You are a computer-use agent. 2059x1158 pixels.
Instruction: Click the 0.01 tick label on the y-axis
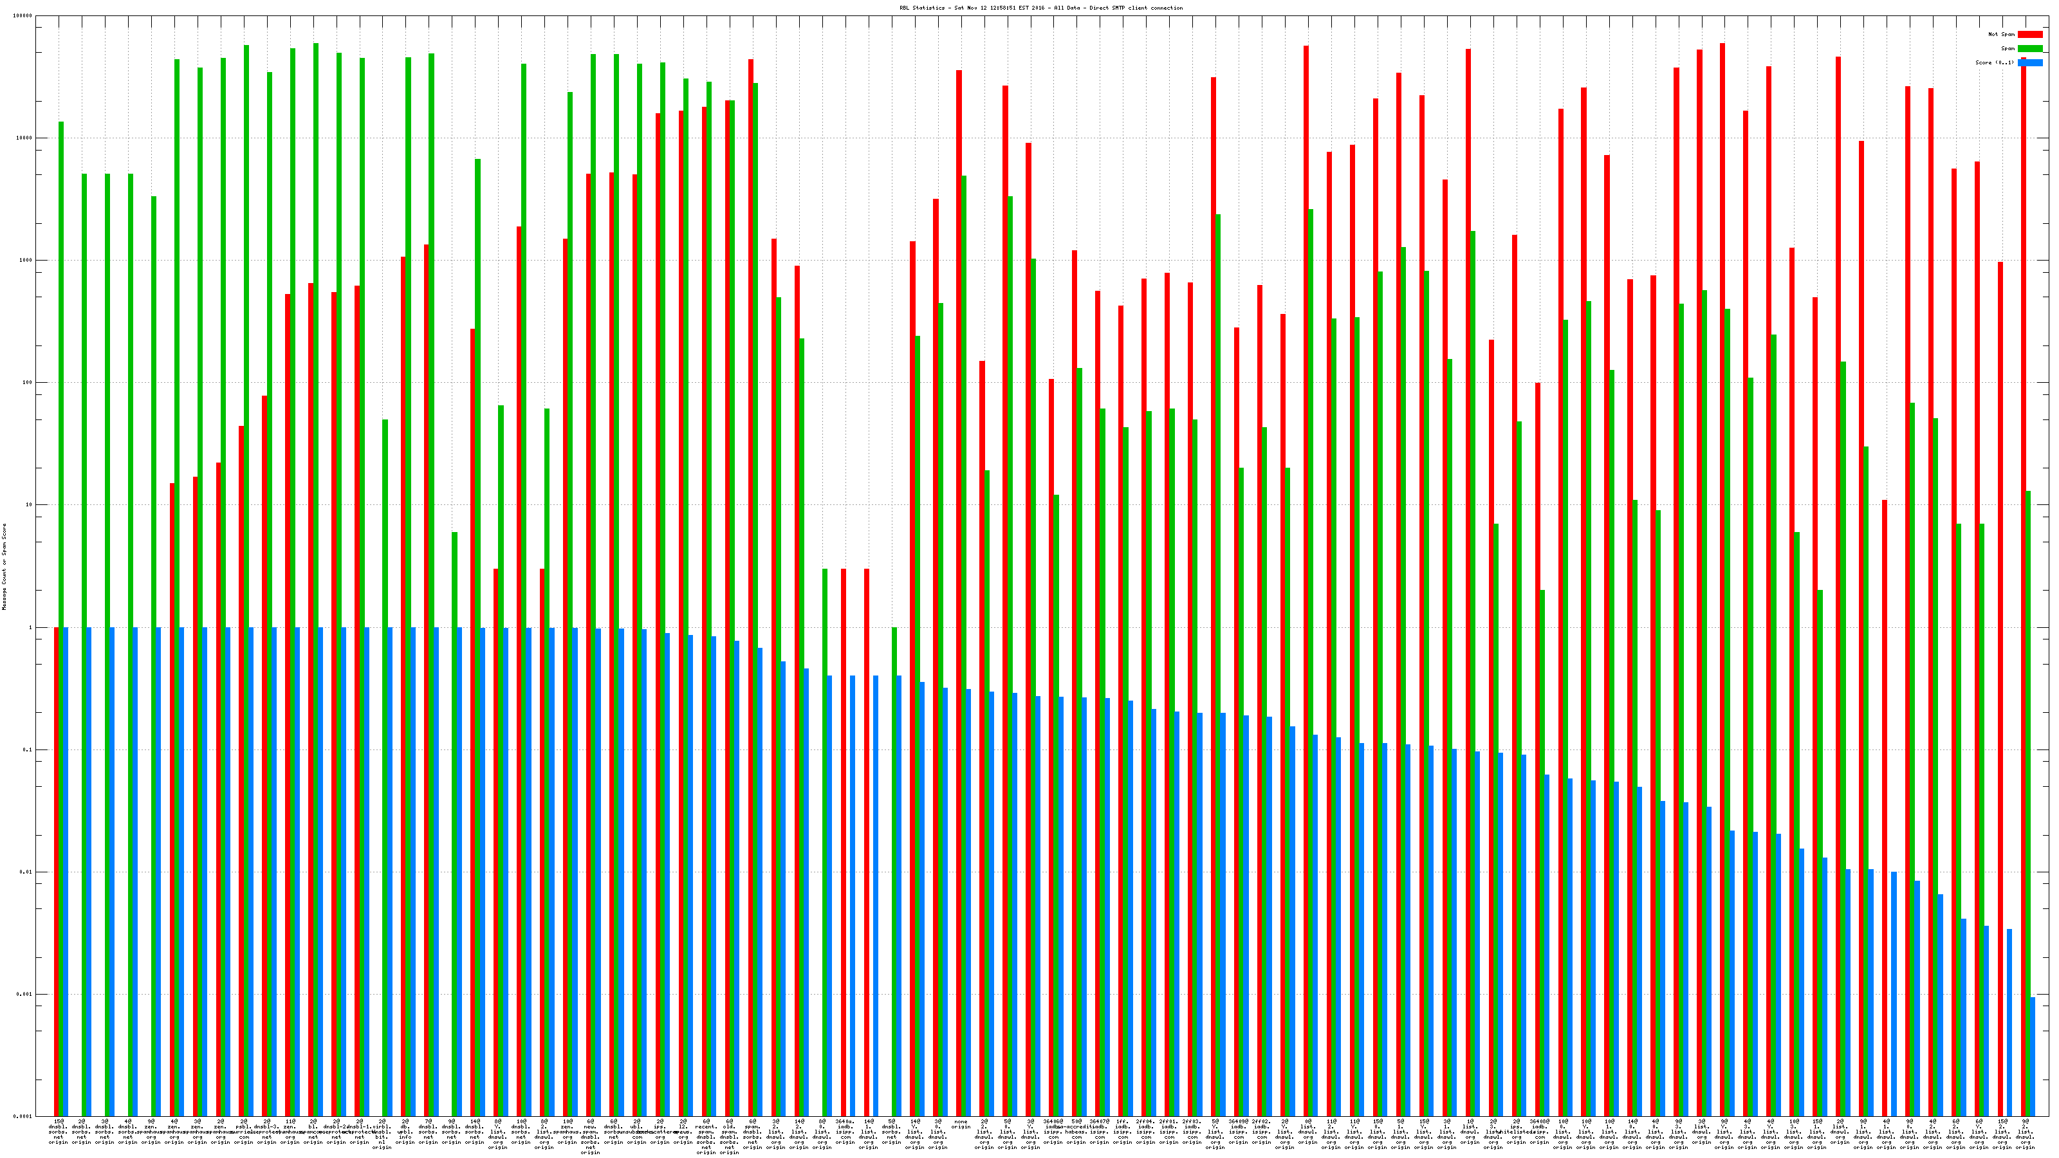click(26, 872)
